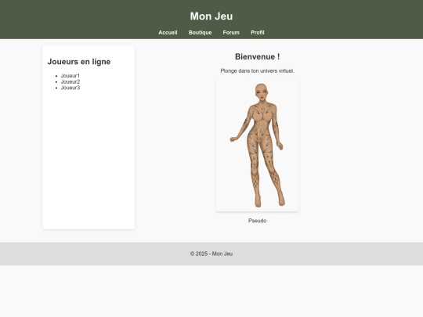Visit the Profil page

point(258,33)
